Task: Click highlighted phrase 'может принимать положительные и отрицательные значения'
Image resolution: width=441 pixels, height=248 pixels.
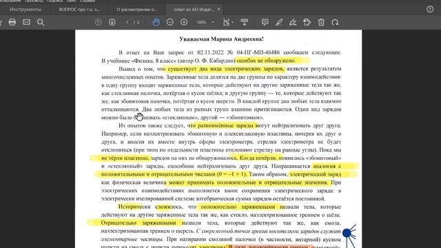Action: pos(248,183)
